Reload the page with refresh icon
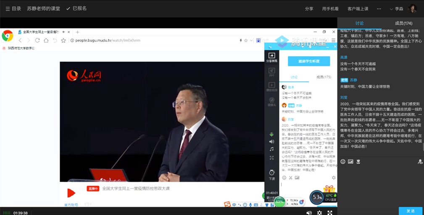 tap(37, 41)
